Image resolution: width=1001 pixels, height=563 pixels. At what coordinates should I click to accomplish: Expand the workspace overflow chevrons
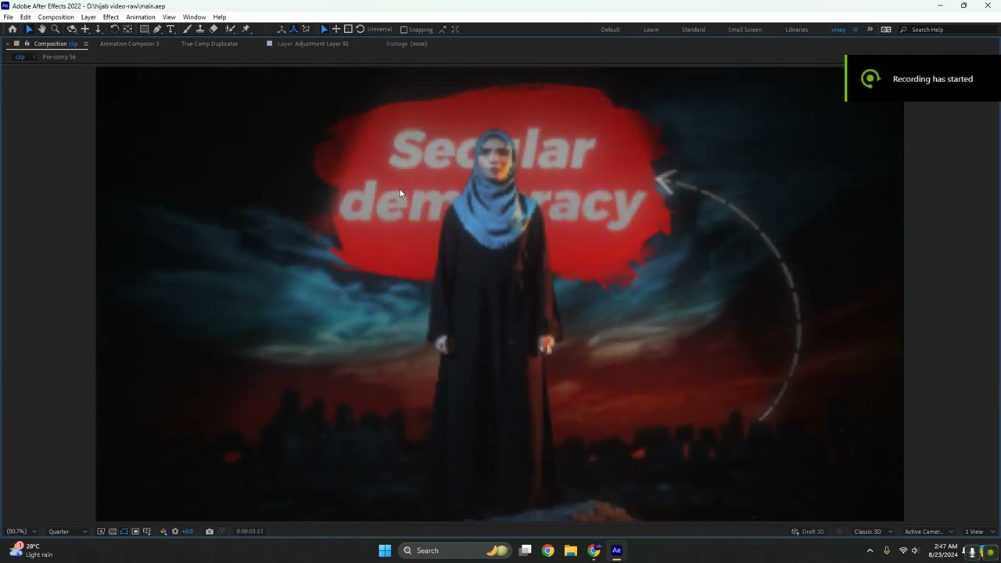(x=870, y=30)
